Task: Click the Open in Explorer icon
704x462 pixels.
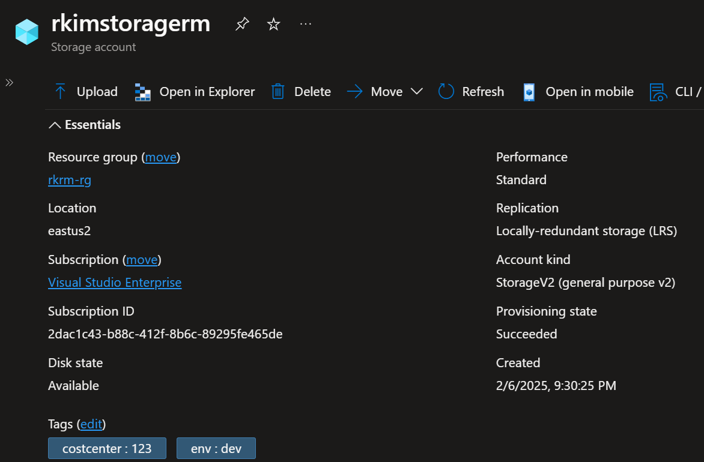Action: coord(143,92)
